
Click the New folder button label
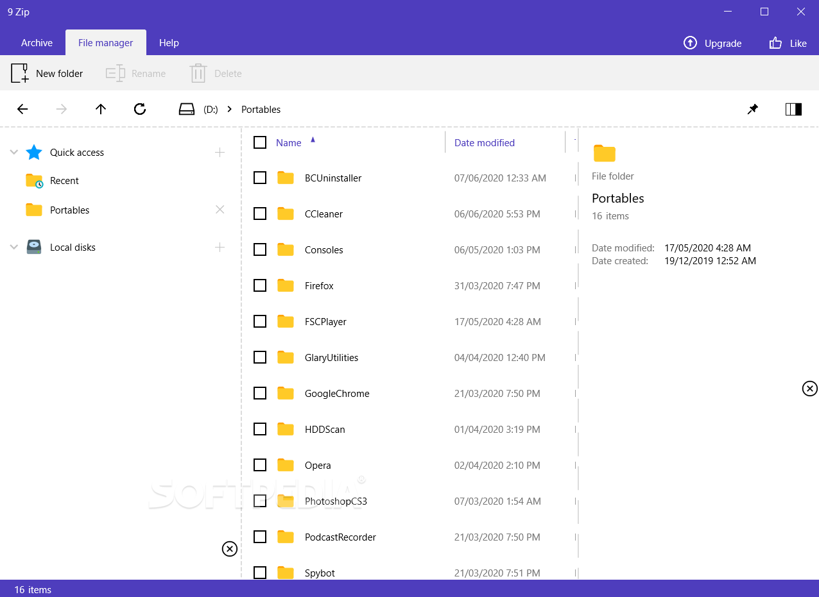[x=60, y=74]
